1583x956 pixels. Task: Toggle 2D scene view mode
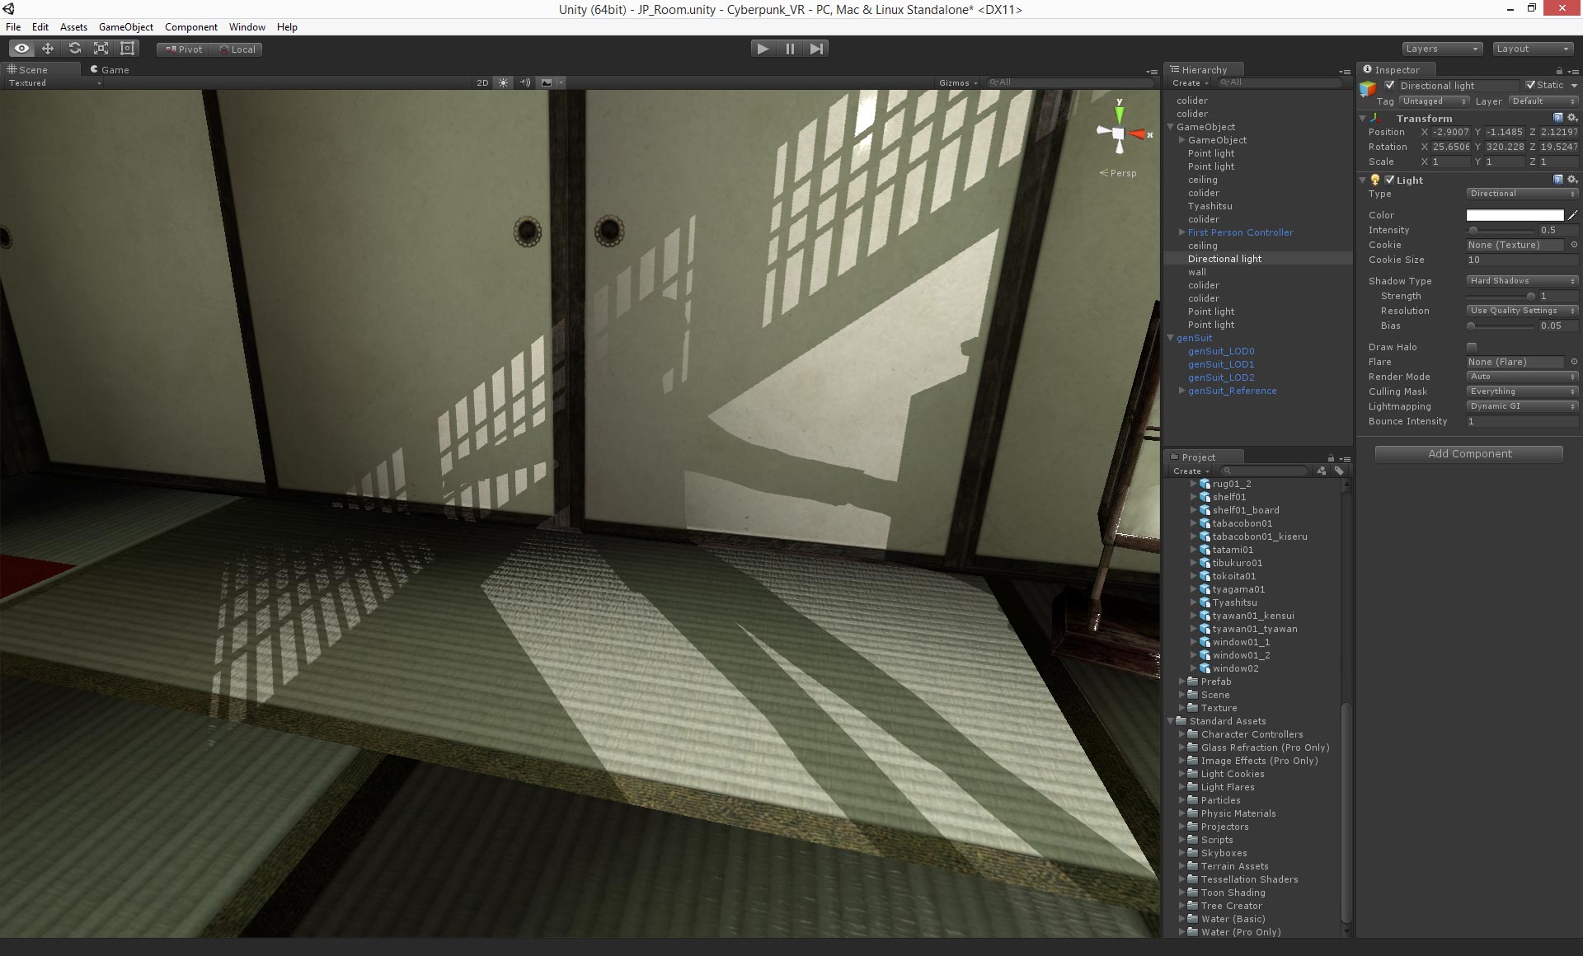coord(482,82)
